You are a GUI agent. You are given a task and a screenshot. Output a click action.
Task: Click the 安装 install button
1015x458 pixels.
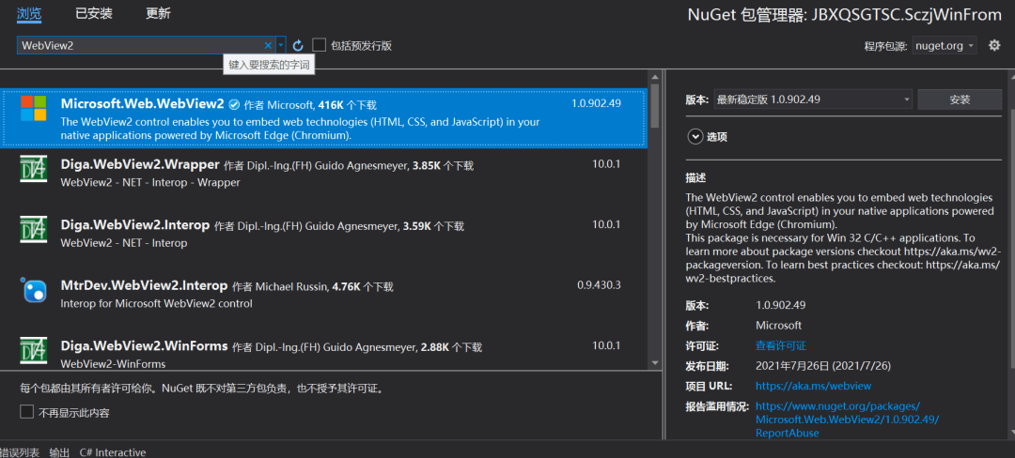pos(959,99)
